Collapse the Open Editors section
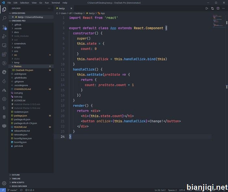Screen dimensions: 228x192 point(31,13)
